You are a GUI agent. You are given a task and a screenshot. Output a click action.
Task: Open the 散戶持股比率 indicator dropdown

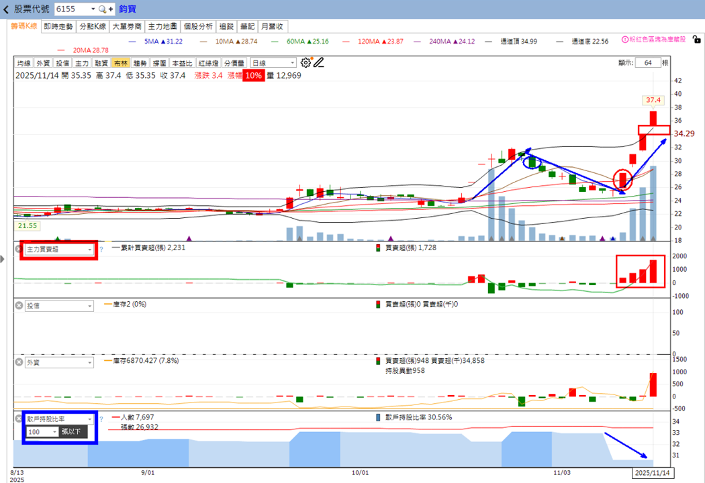[x=59, y=419]
